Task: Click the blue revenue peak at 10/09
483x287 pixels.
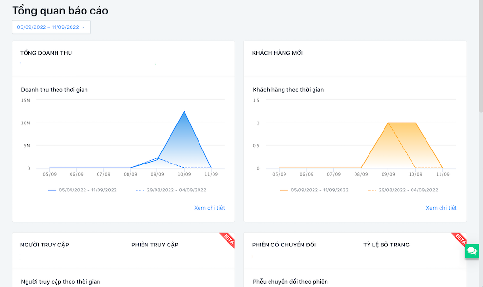Action: [184, 112]
